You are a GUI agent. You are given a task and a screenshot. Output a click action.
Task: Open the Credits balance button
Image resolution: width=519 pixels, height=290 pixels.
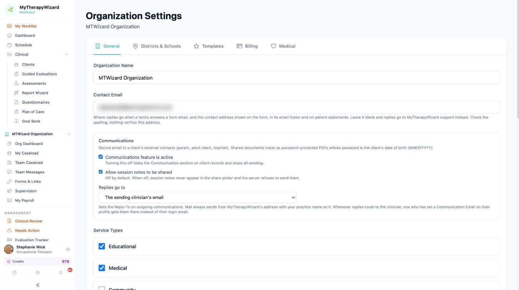click(38, 261)
